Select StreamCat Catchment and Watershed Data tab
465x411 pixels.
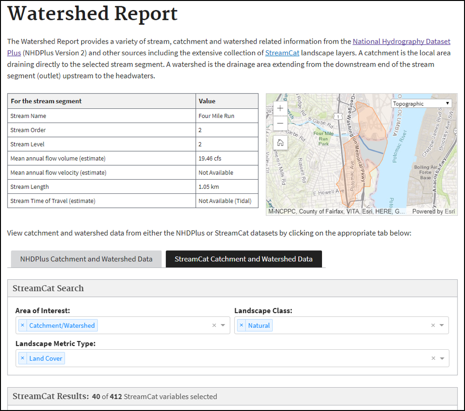[244, 259]
